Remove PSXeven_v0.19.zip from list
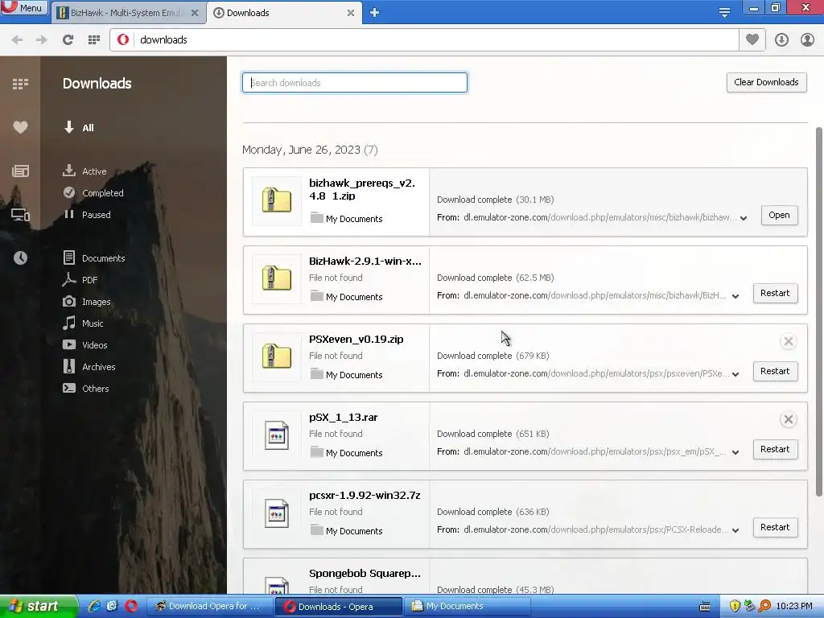 (x=788, y=341)
